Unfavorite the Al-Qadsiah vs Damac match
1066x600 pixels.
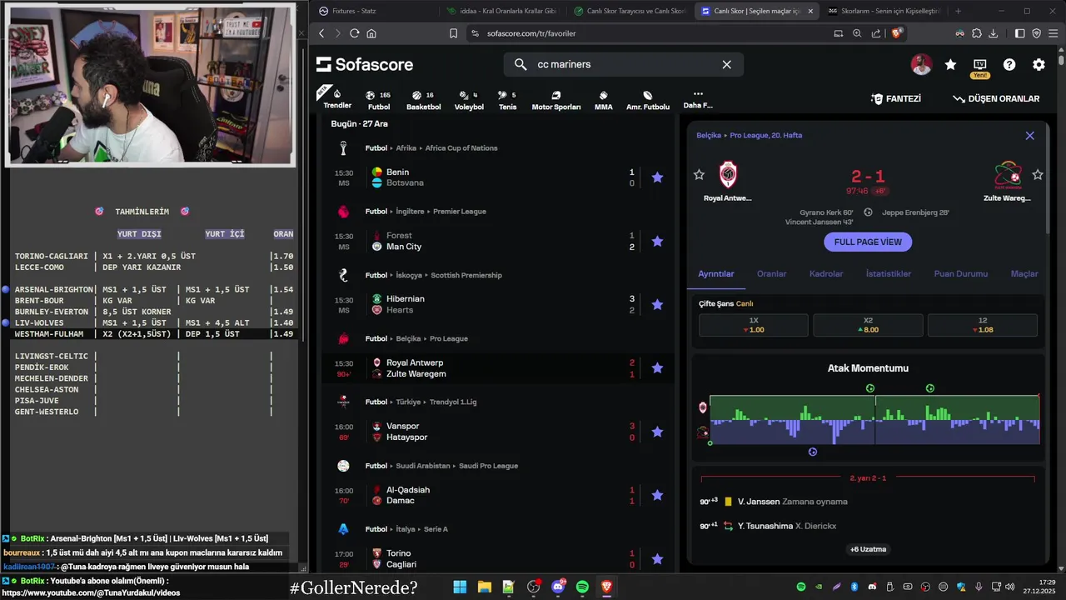pyautogui.click(x=657, y=495)
